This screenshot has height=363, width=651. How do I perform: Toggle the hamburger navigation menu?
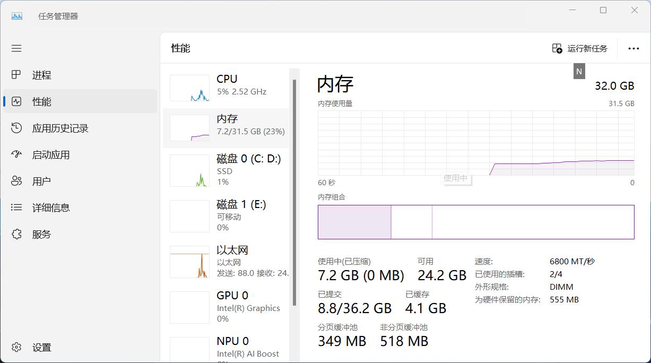(16, 48)
